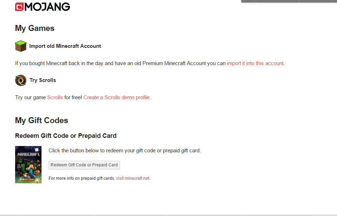Click the "Try Scrolls" heading text
The width and height of the screenshot is (337, 216).
(x=43, y=80)
